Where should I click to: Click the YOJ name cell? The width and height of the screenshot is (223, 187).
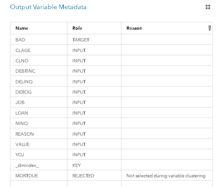tap(39, 154)
